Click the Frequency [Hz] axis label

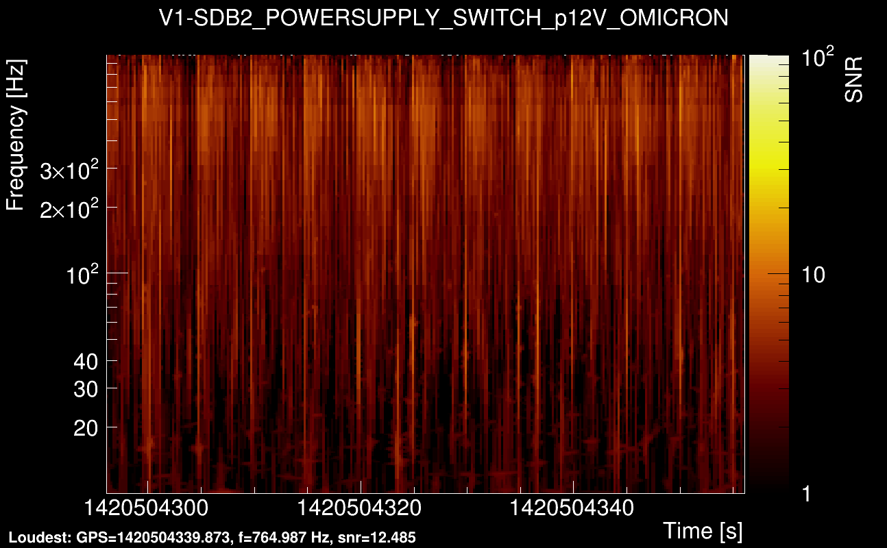click(16, 135)
